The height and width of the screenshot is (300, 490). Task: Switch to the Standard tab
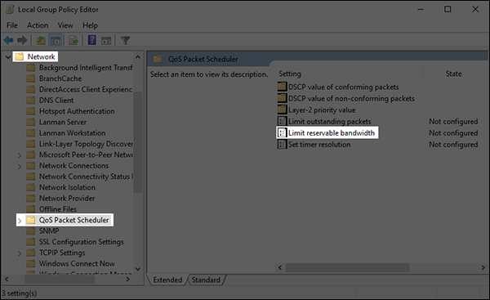(x=206, y=280)
